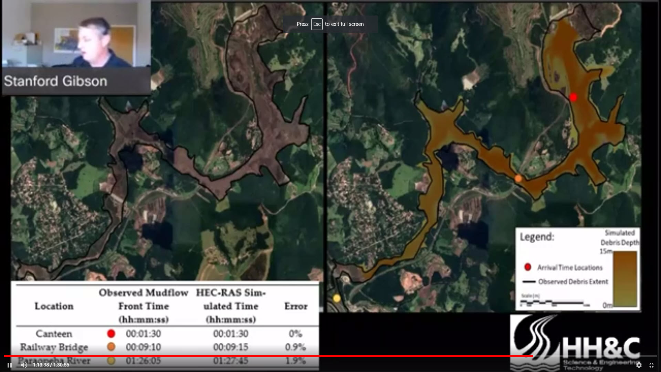Click 'Observed Debris Extent' legend entry

click(573, 281)
